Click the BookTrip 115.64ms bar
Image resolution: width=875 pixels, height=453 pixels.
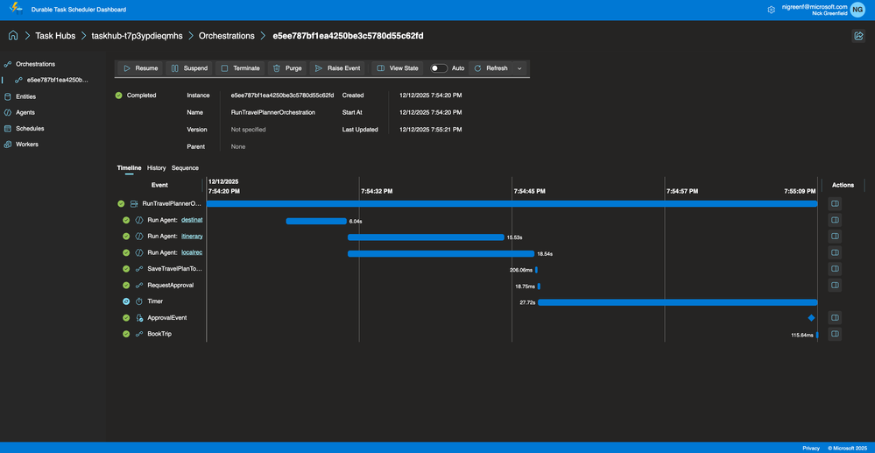[817, 335]
